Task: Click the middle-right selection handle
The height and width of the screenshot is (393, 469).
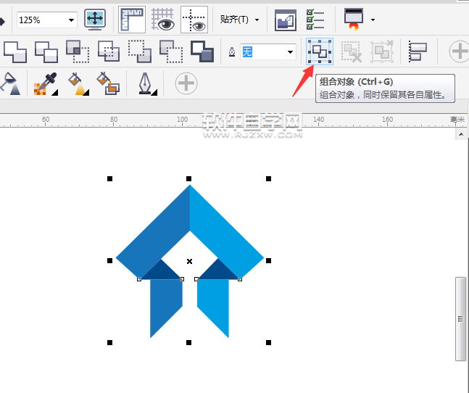Action: click(x=269, y=261)
